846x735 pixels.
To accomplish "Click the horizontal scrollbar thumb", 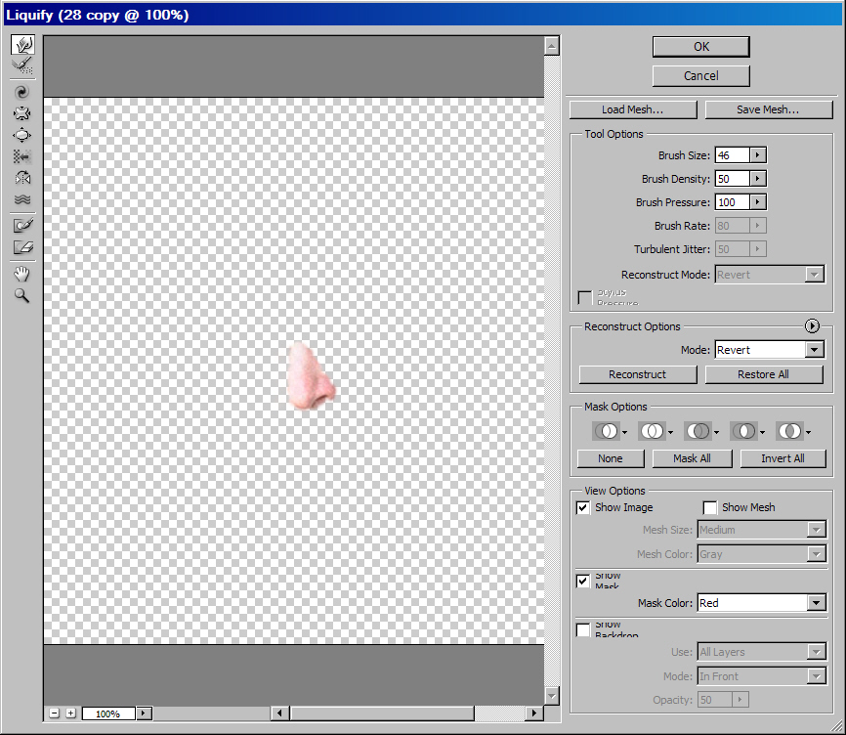I will tap(383, 713).
